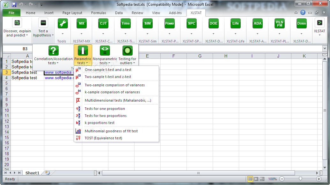Click the XLSTAT run icon at ribbon end

(x=319, y=23)
